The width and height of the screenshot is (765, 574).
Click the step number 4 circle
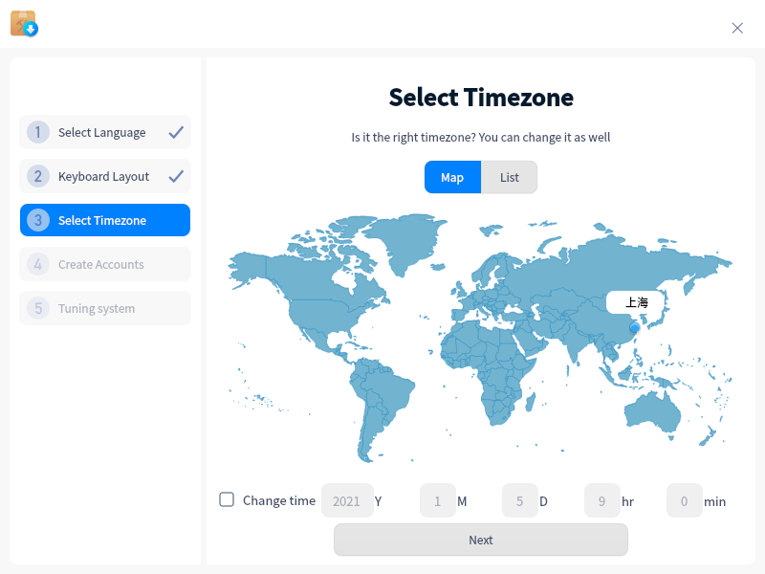click(38, 264)
